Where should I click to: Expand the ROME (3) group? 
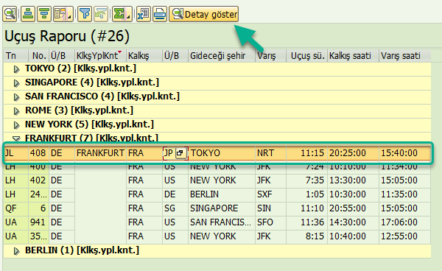point(17,111)
